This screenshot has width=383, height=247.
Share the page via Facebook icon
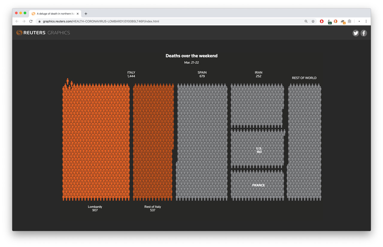click(364, 33)
